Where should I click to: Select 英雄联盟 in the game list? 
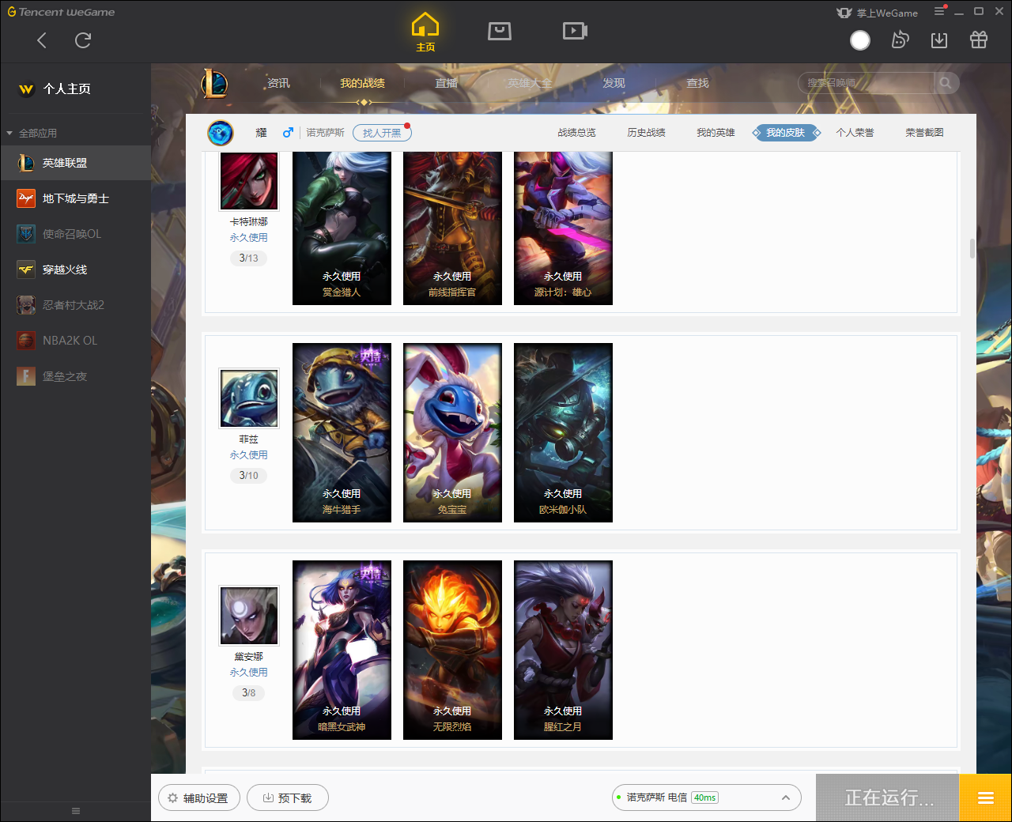pos(75,163)
